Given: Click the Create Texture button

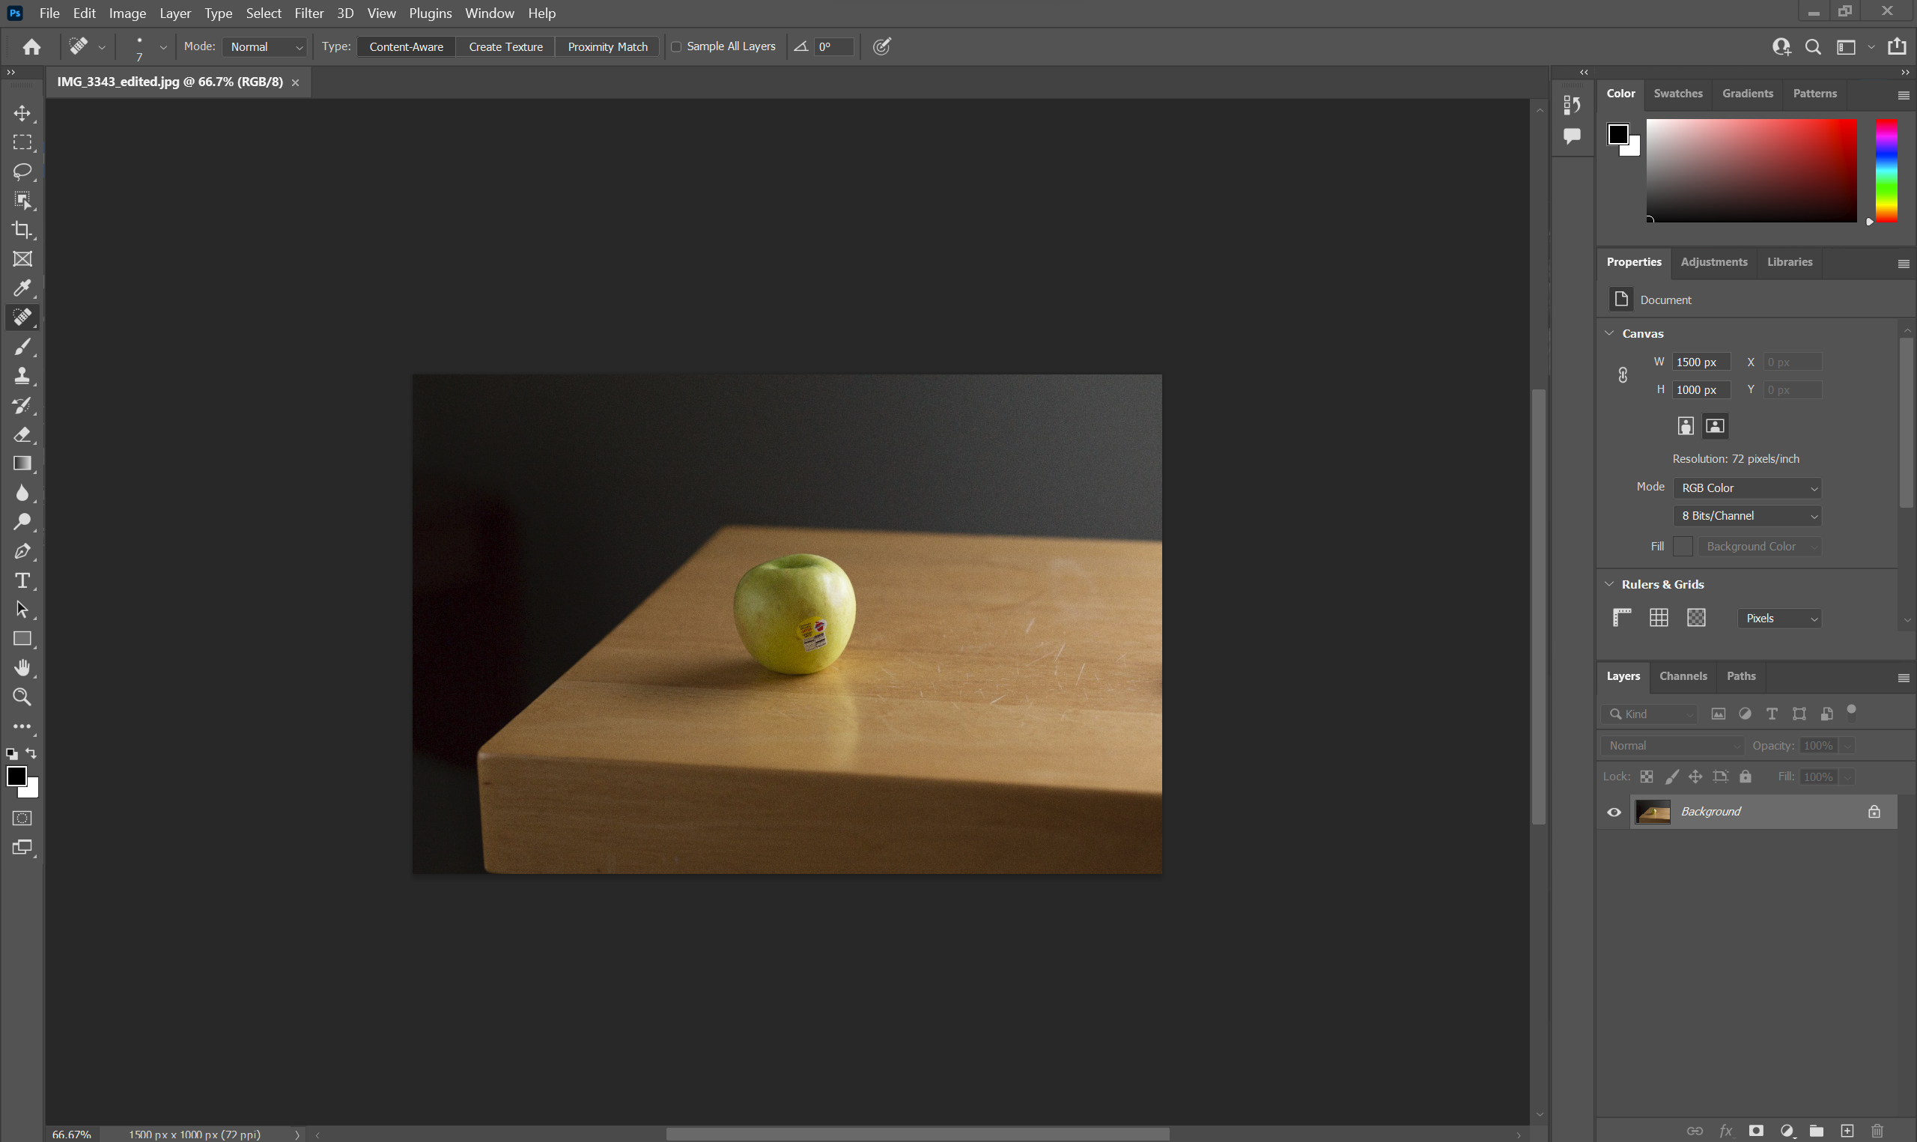Looking at the screenshot, I should coord(505,46).
